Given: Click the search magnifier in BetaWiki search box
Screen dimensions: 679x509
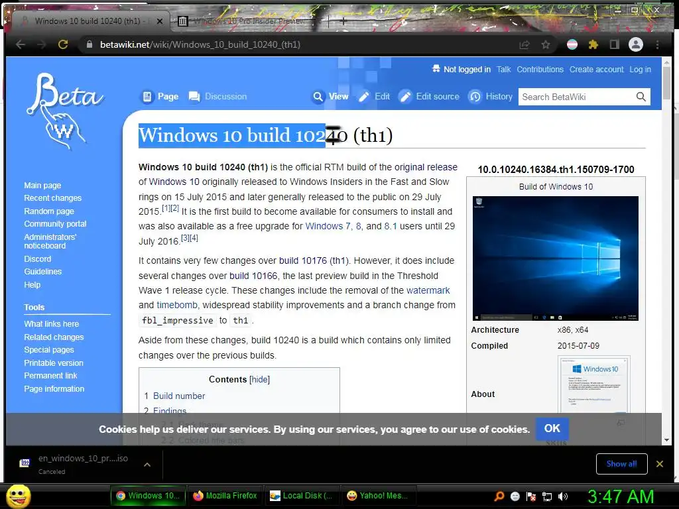Looking at the screenshot, I should [x=641, y=97].
